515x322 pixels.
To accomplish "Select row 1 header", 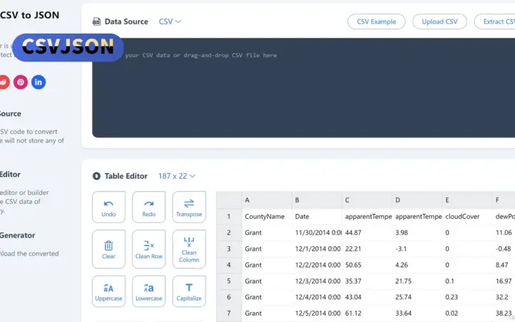I will point(229,217).
